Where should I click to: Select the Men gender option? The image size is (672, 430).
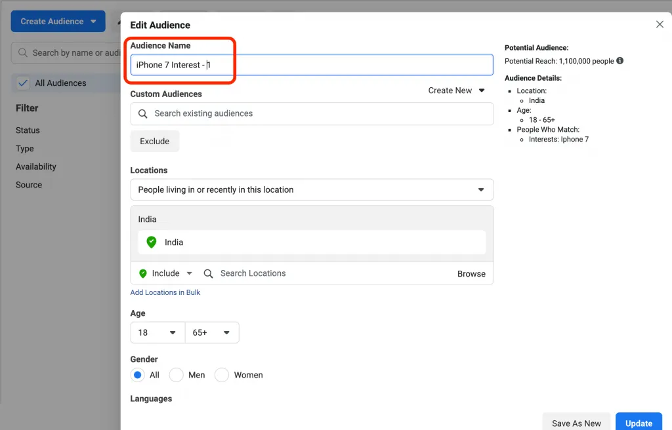click(176, 375)
